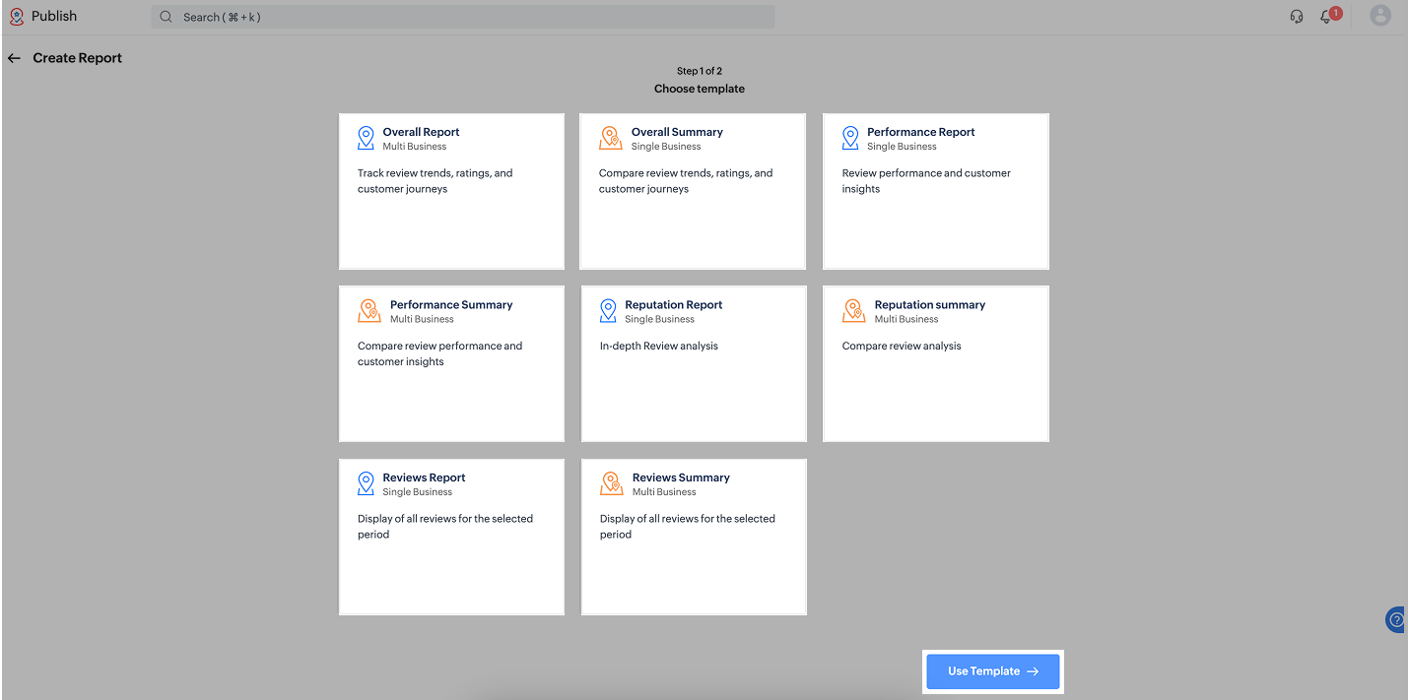This screenshot has width=1408, height=700.
Task: Click the 'Choose template' heading
Action: (700, 89)
